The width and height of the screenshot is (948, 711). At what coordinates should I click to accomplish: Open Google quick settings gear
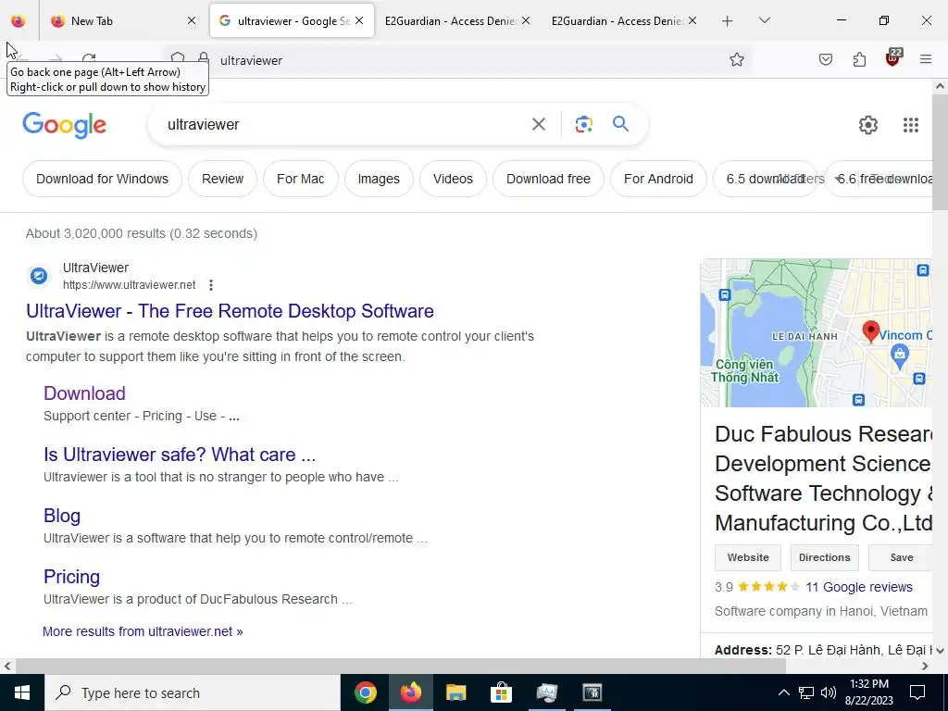coord(868,125)
